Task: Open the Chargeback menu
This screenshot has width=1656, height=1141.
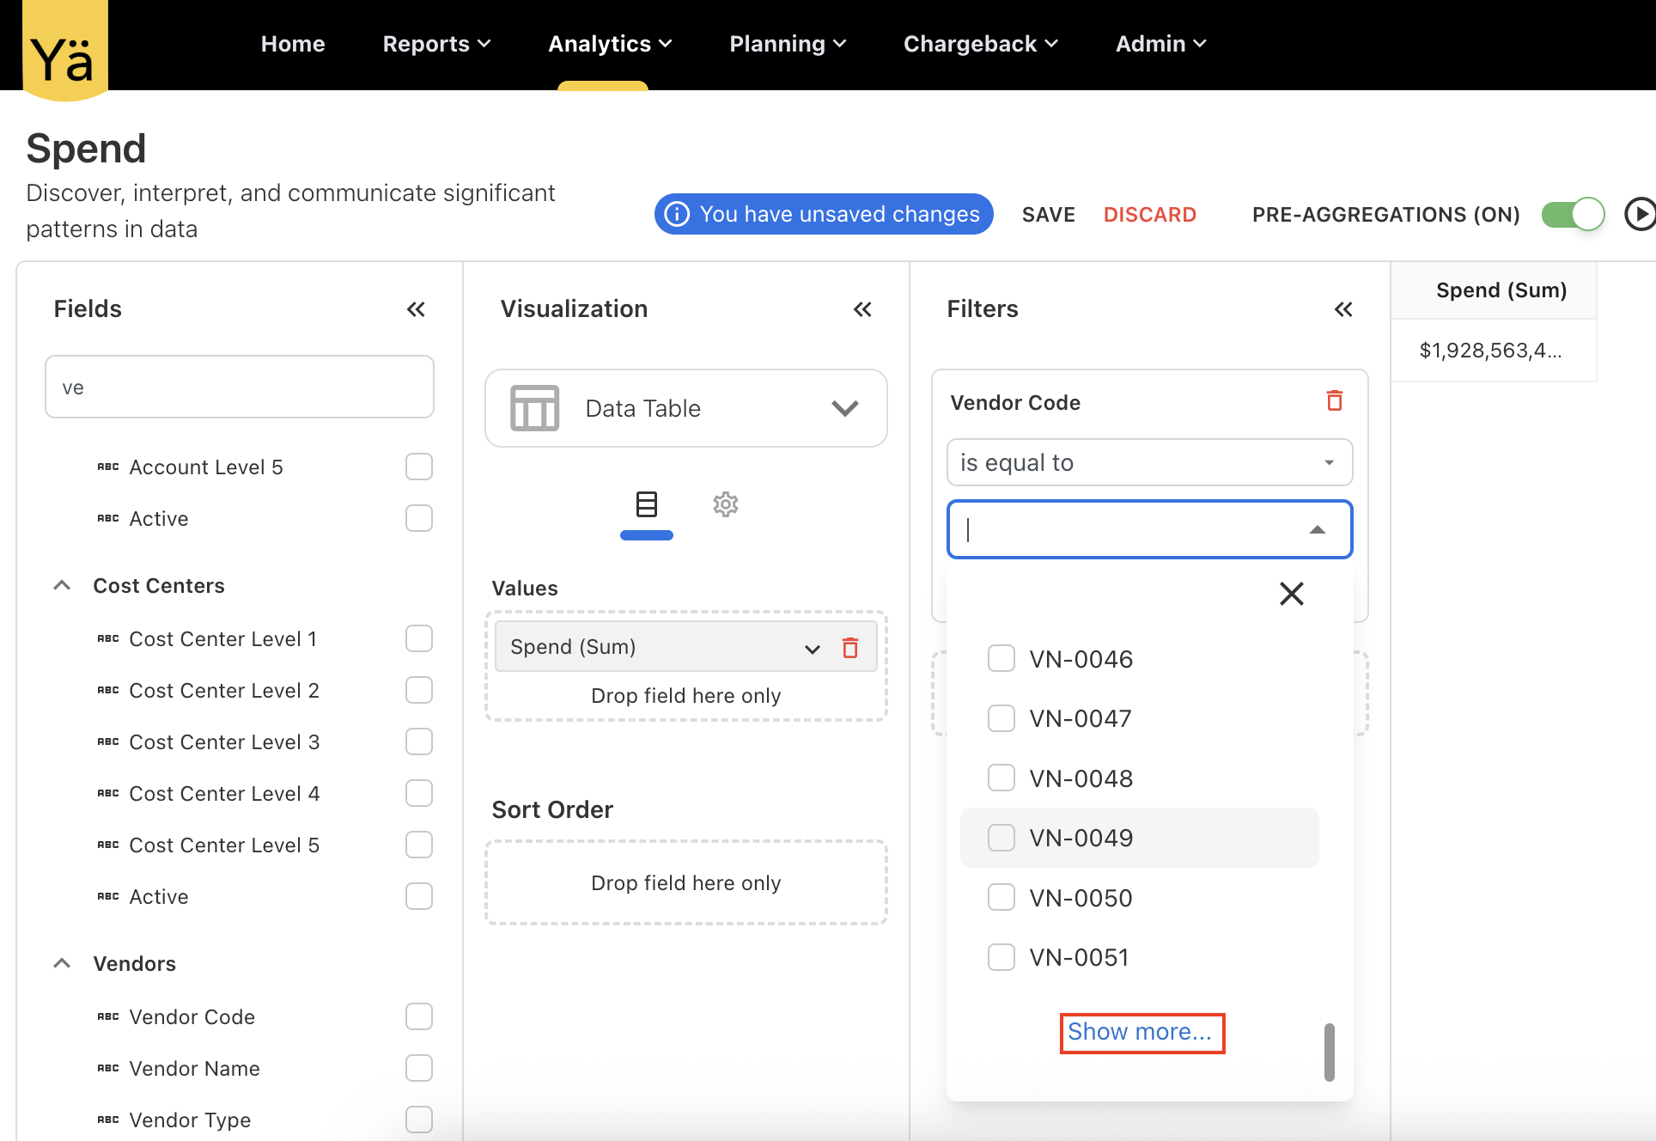Action: tap(980, 44)
